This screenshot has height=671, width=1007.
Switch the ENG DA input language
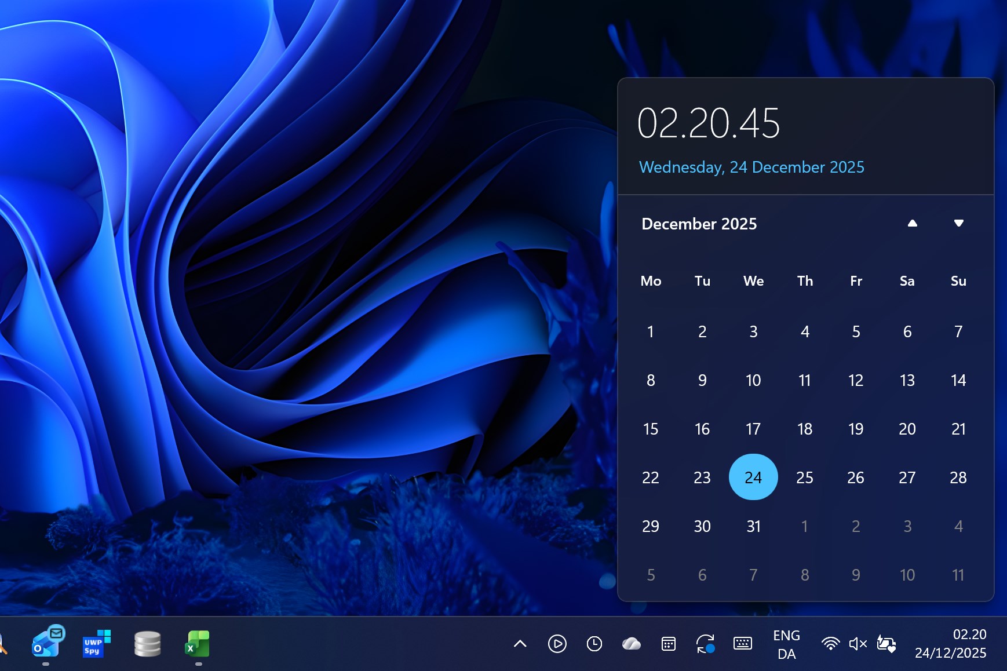(x=786, y=644)
